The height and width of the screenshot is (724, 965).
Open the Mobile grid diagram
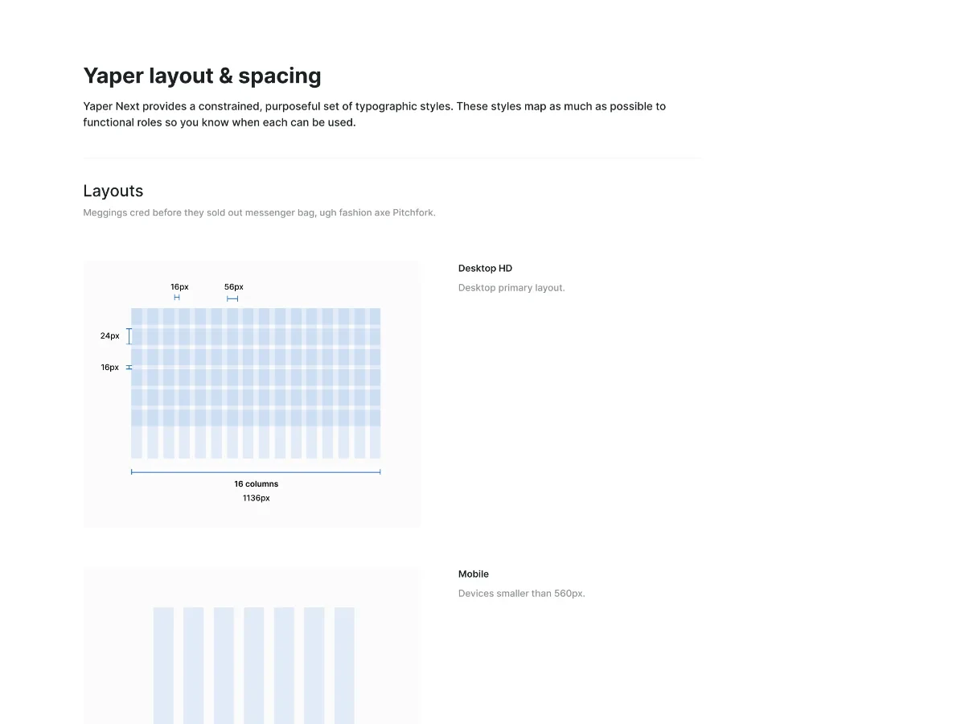[x=252, y=646]
